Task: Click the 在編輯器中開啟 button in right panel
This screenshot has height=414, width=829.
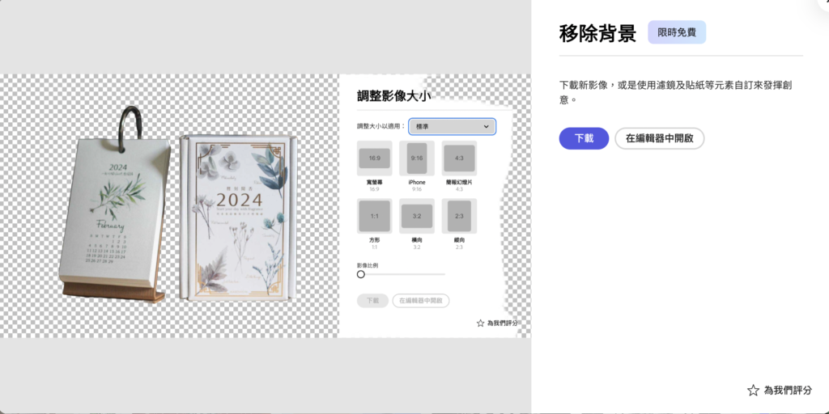Action: pos(659,138)
